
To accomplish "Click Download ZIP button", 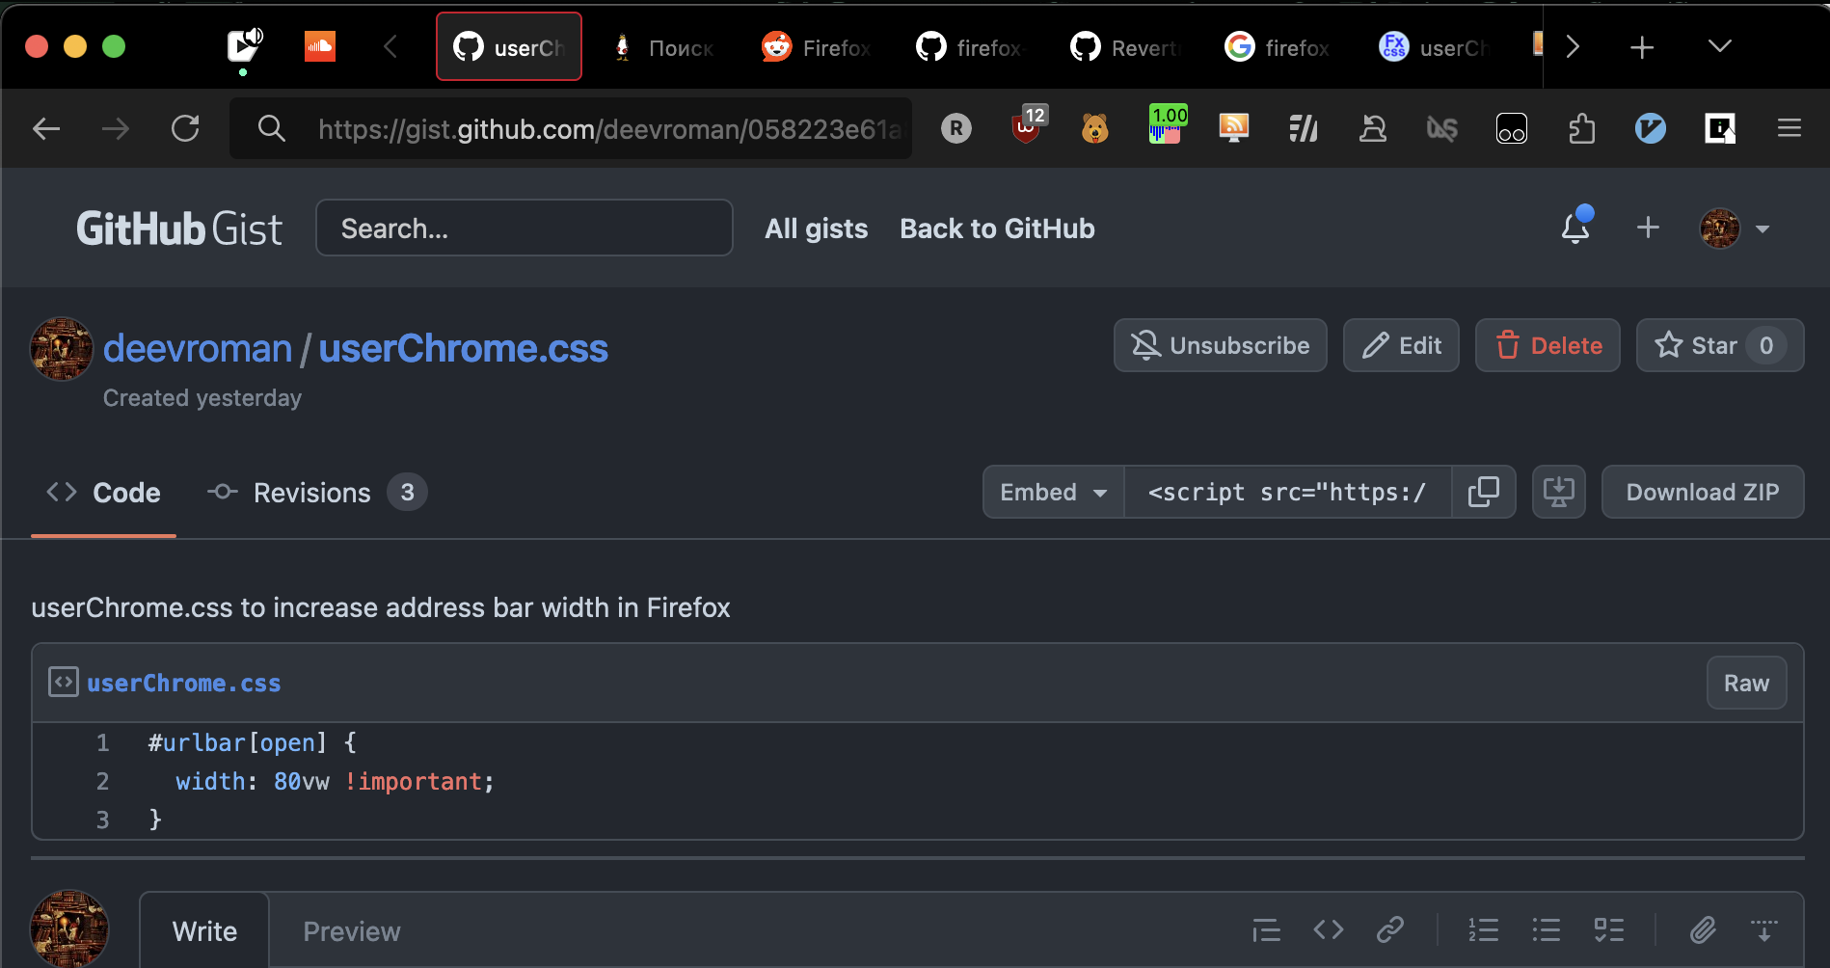I will tap(1703, 492).
